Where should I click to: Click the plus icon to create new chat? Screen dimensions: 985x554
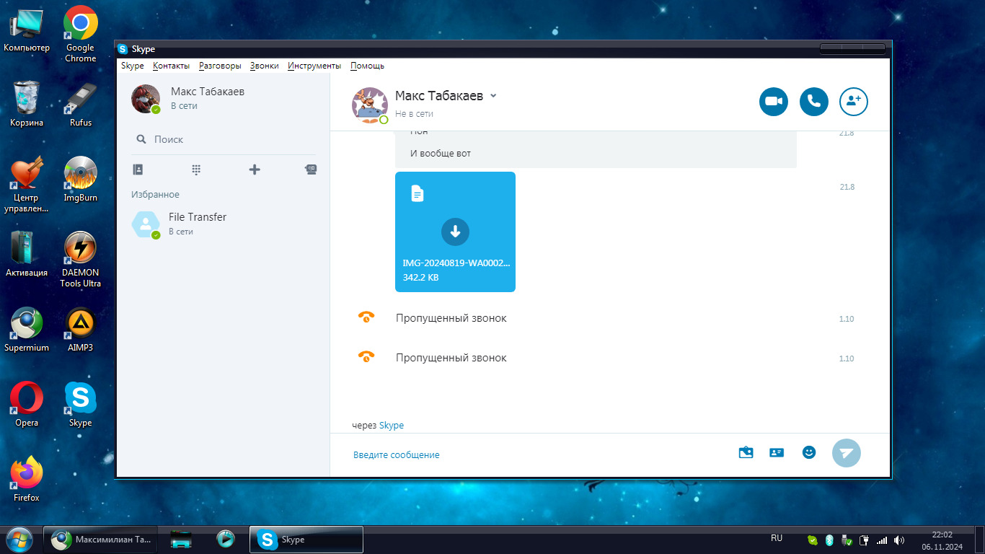[255, 170]
